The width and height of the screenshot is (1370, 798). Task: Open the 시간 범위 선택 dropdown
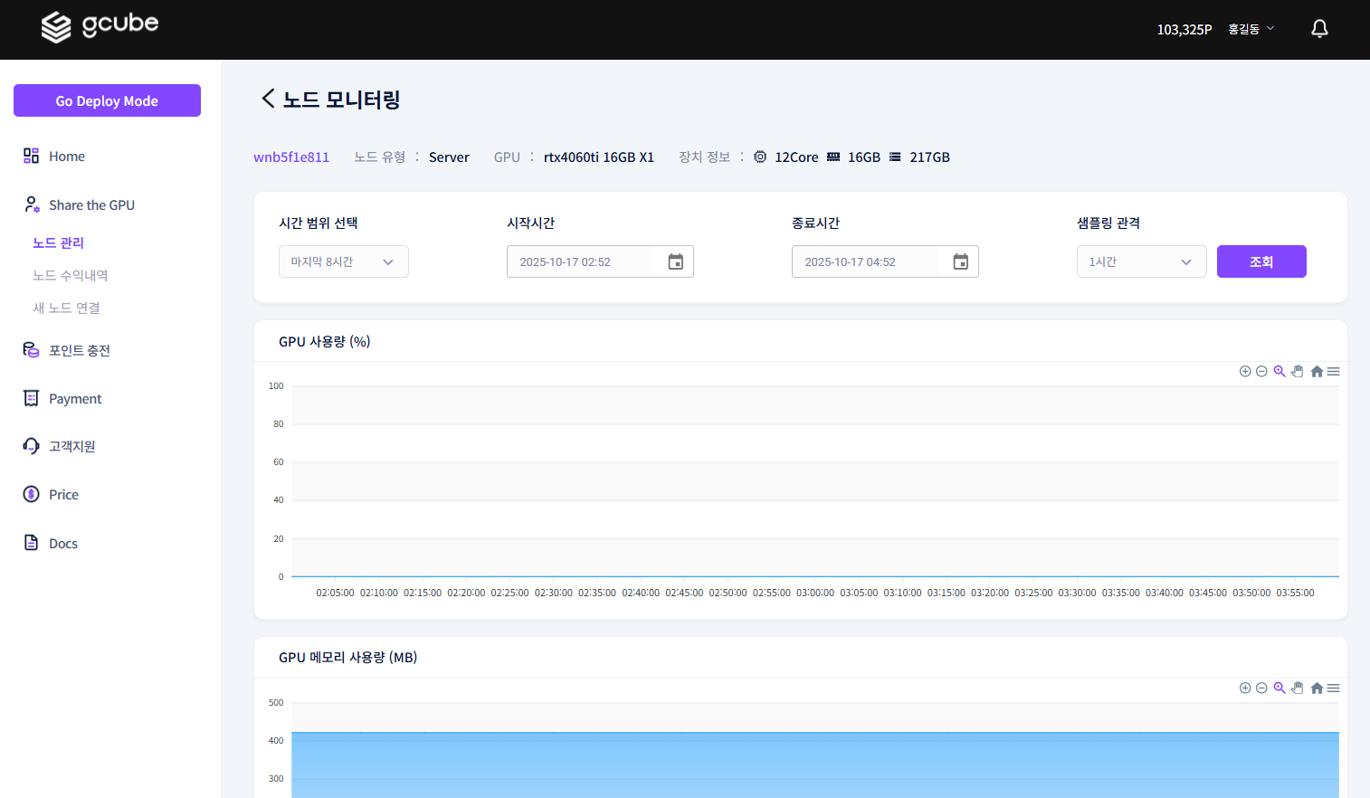click(343, 261)
